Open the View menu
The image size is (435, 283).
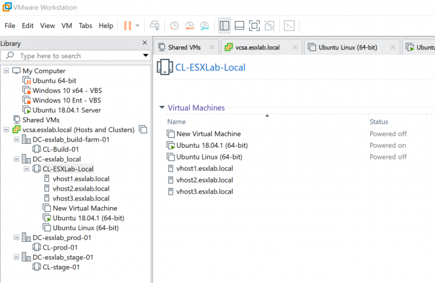coord(48,25)
